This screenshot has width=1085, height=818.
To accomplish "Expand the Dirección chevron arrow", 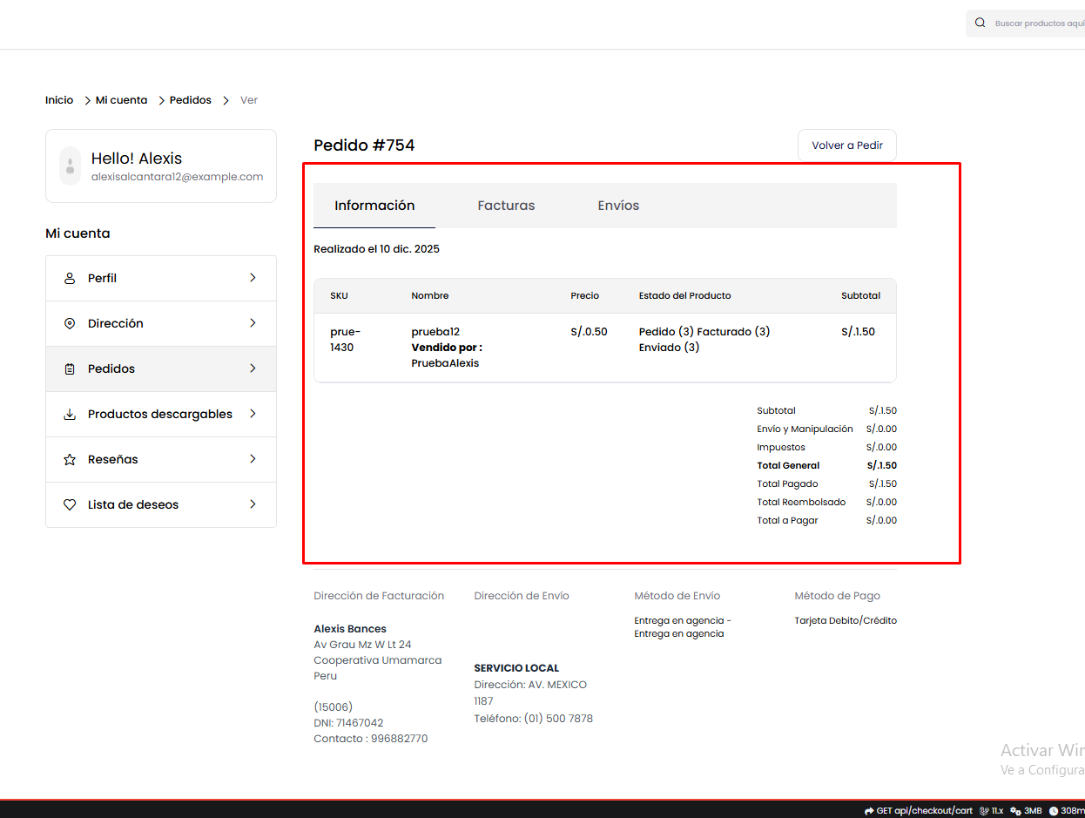I will [x=253, y=323].
